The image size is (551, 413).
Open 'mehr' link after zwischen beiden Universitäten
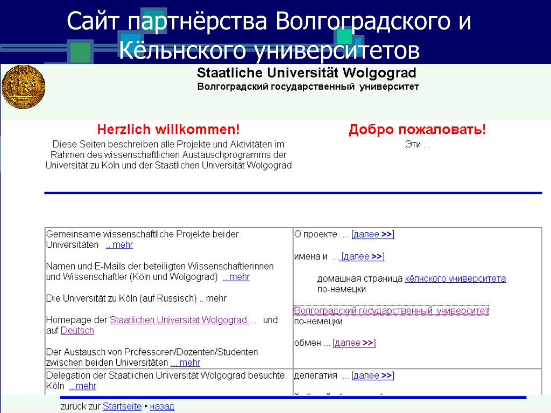185,363
